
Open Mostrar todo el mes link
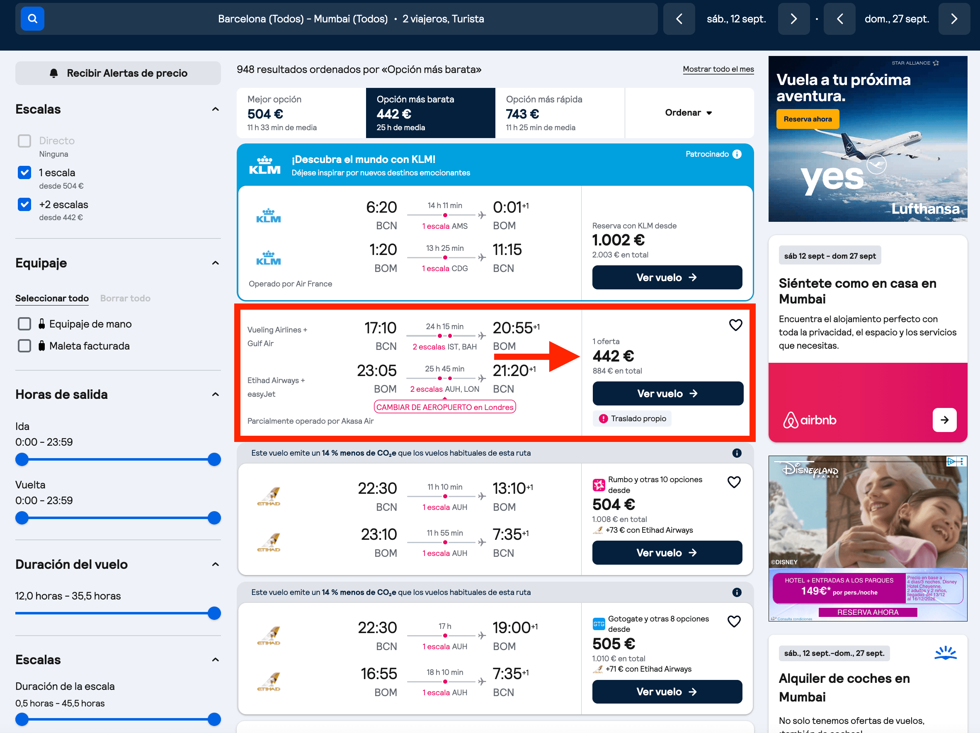tap(718, 69)
